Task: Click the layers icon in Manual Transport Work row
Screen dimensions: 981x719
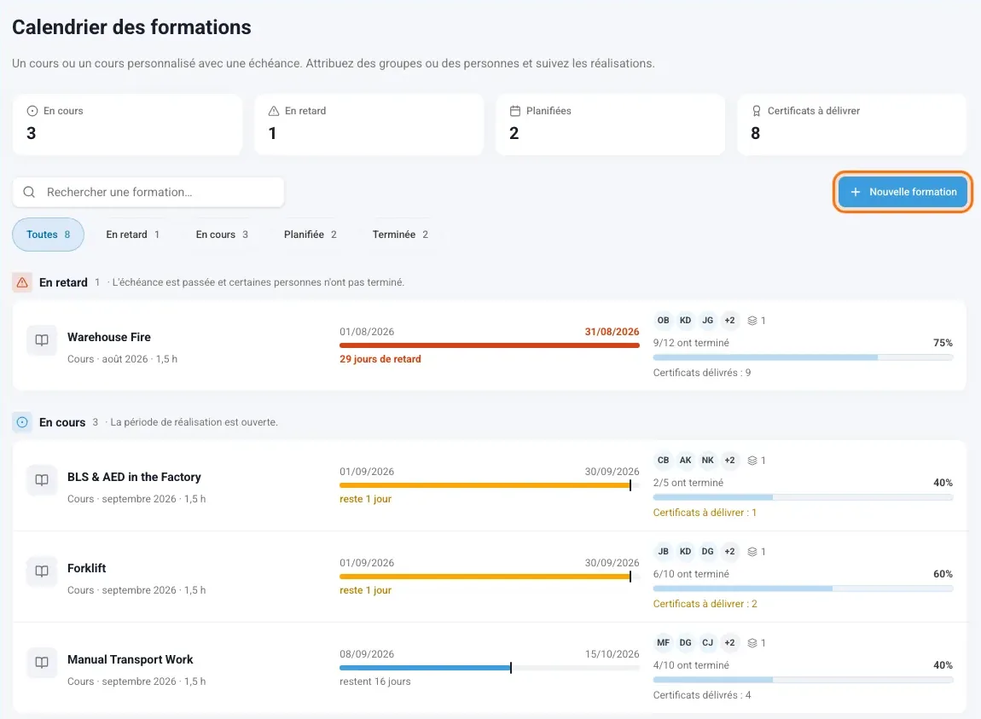Action: [752, 643]
